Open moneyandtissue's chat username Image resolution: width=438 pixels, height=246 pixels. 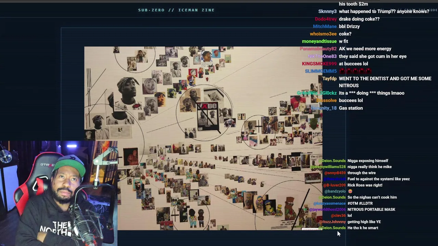(319, 42)
